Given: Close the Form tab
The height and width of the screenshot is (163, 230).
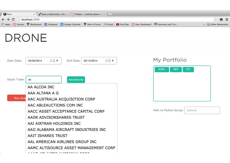Looking at the screenshot, I should coord(34,14).
